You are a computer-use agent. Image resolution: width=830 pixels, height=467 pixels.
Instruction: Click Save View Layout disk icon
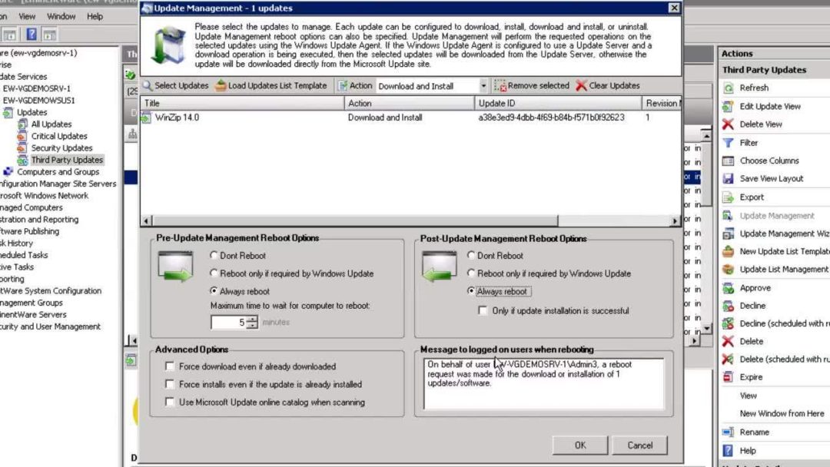coord(729,179)
